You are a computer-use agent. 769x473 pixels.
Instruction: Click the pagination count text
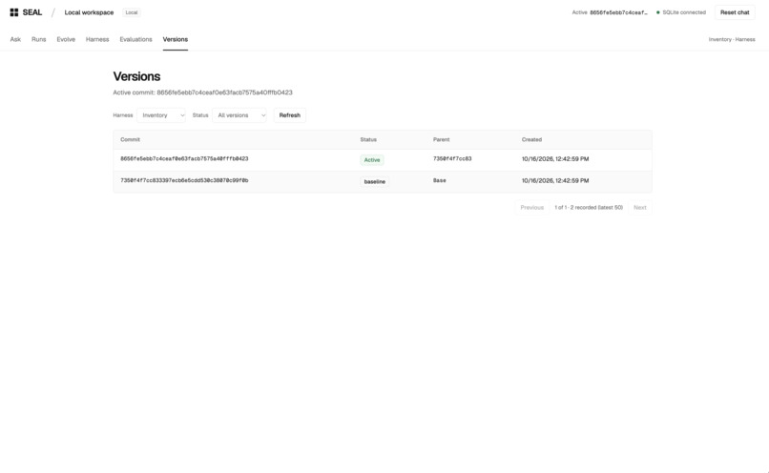589,207
